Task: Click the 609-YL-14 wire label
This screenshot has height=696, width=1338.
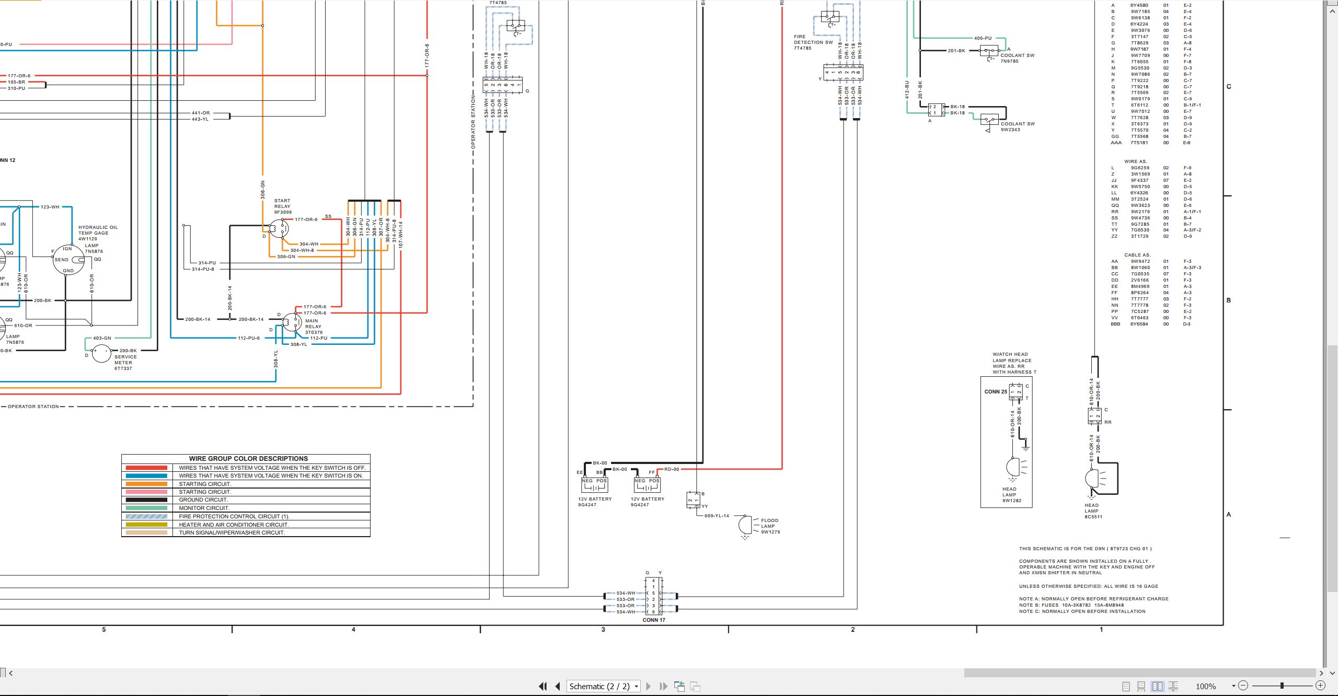Action: [x=717, y=516]
